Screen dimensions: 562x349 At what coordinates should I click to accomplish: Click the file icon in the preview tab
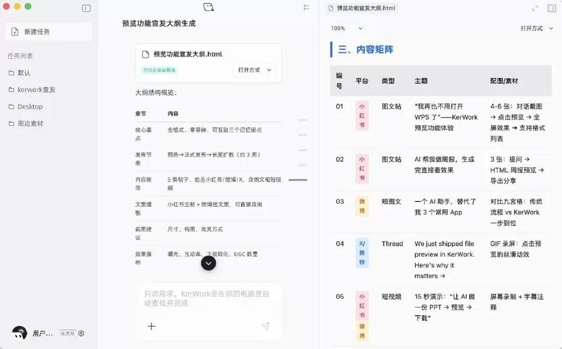(x=331, y=8)
